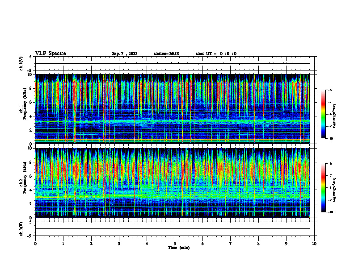Click the "8" tick on the time axis
Viewport: 354px width, 273px height.
click(x=258, y=244)
